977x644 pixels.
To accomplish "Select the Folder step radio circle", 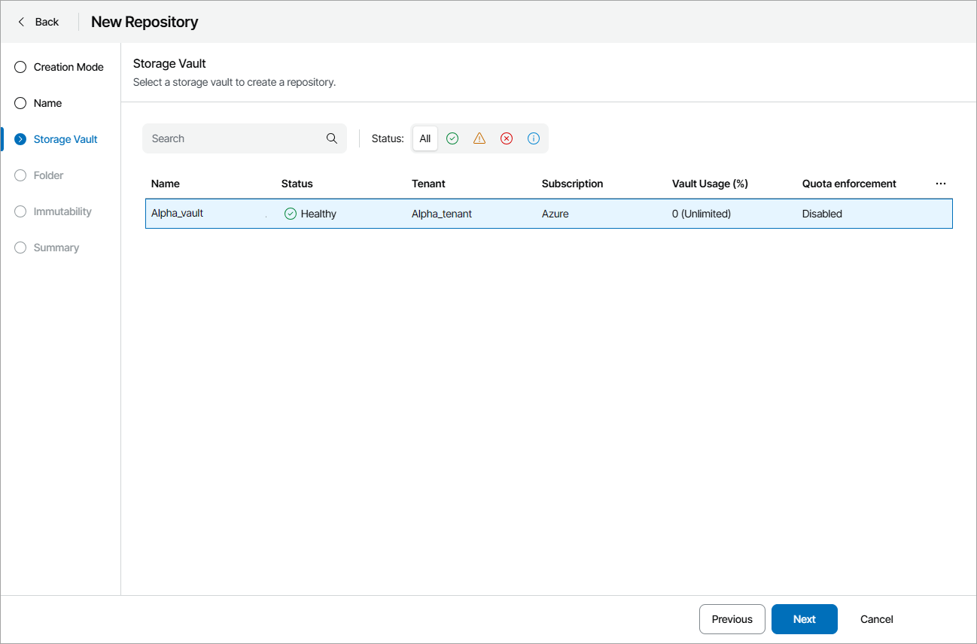I will pos(20,175).
